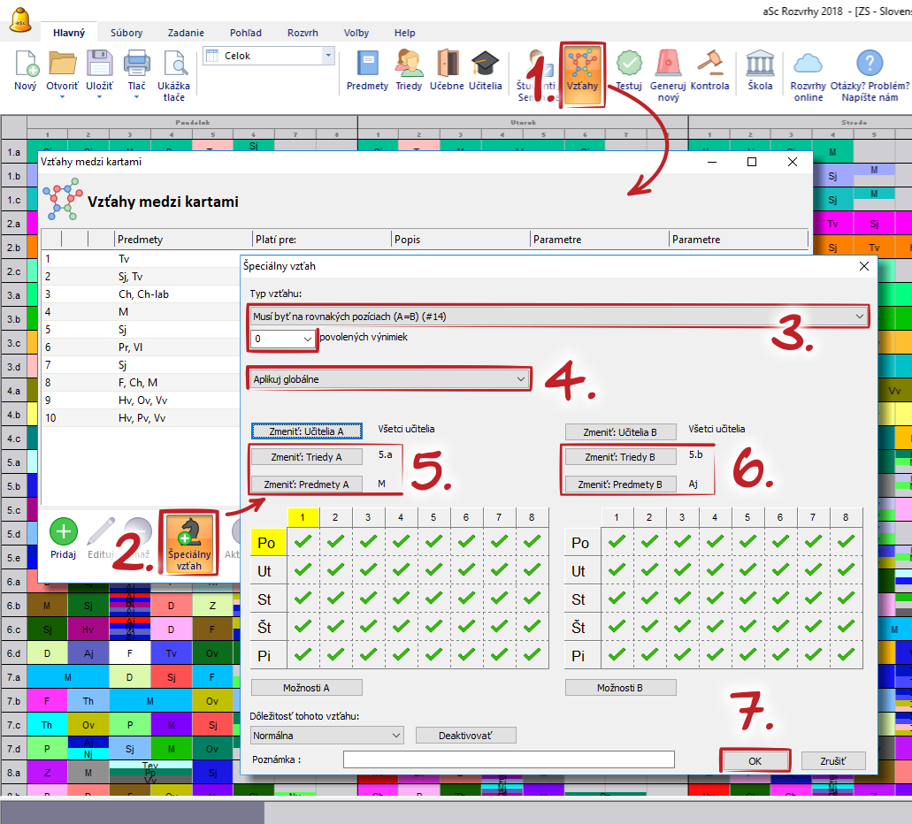
Task: Click the Učebne door icon
Action: tap(447, 64)
